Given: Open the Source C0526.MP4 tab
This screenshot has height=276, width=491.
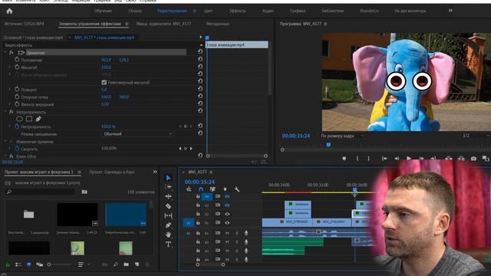Looking at the screenshot, I should 24,24.
